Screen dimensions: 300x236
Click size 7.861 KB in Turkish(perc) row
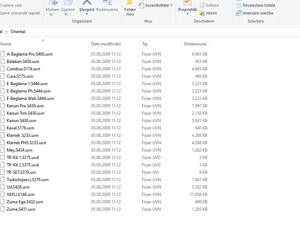click(200, 180)
